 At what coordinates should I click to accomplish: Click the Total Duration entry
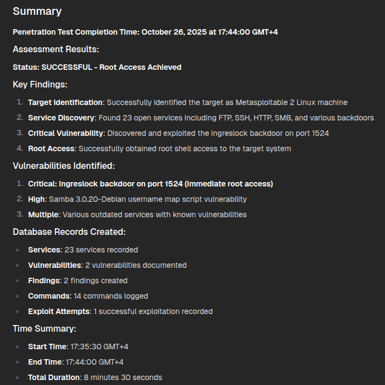95,377
